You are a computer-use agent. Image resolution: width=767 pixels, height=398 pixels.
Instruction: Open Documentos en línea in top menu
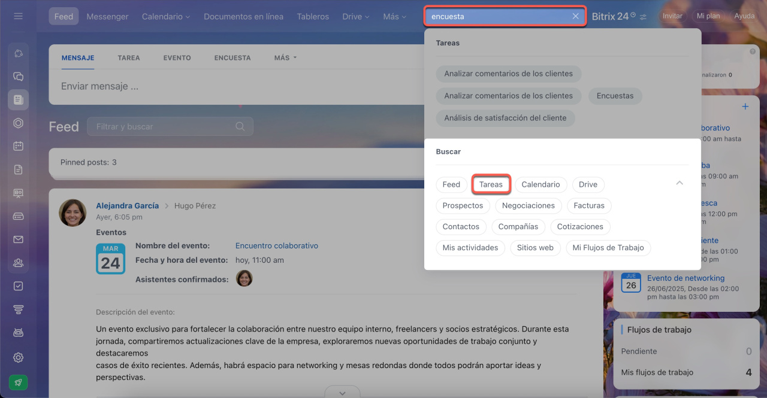243,16
